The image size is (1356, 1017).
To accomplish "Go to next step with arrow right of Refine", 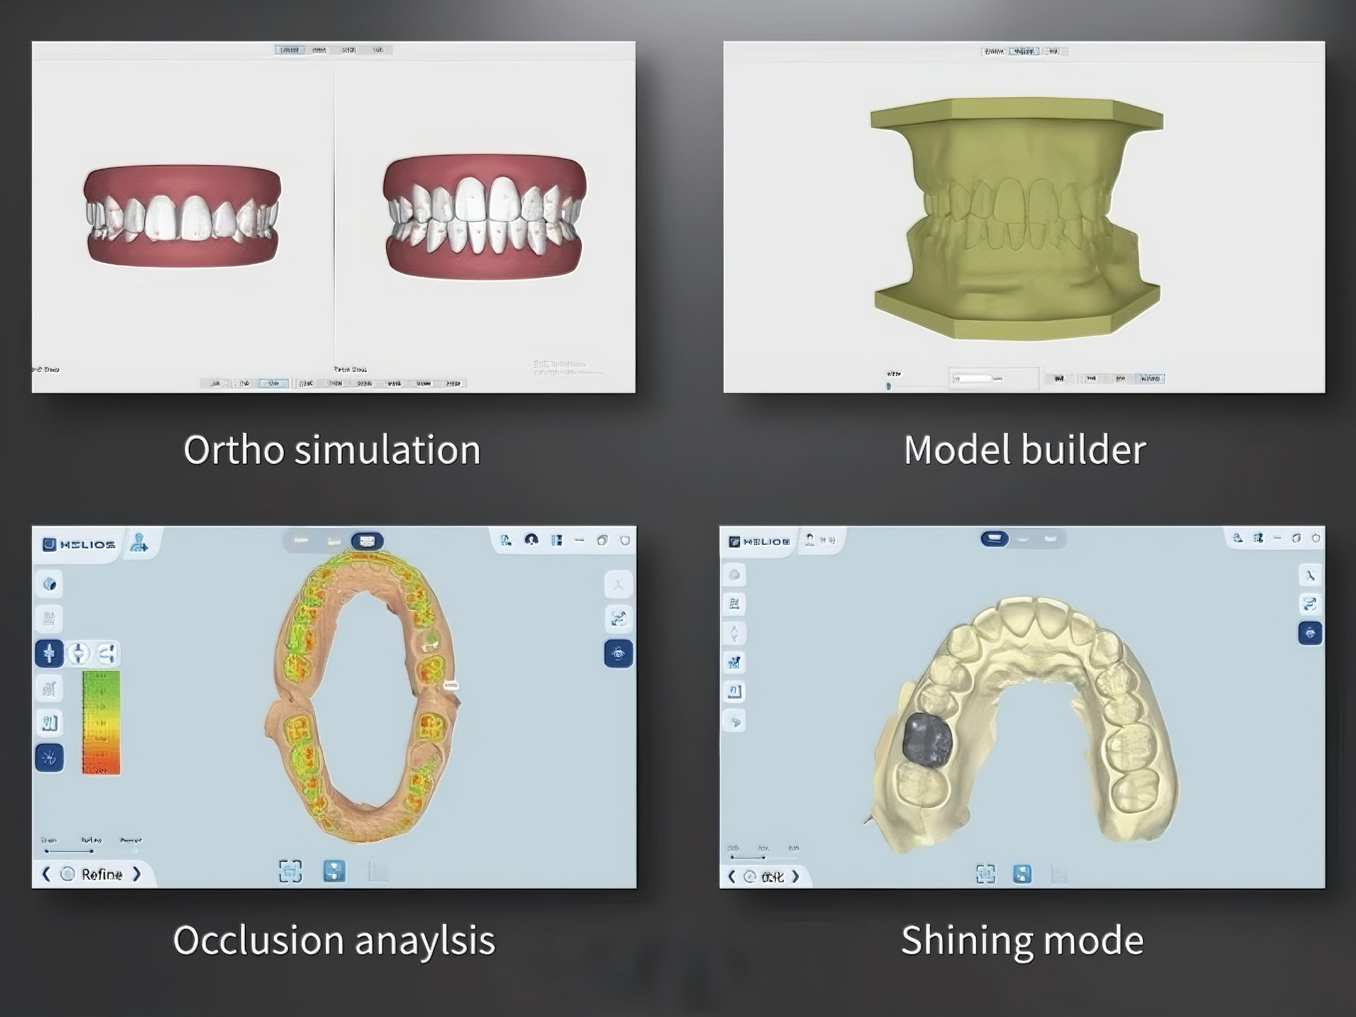I will tap(137, 874).
